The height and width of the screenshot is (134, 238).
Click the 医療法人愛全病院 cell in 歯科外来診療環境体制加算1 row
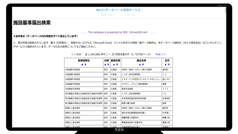pos(84,113)
